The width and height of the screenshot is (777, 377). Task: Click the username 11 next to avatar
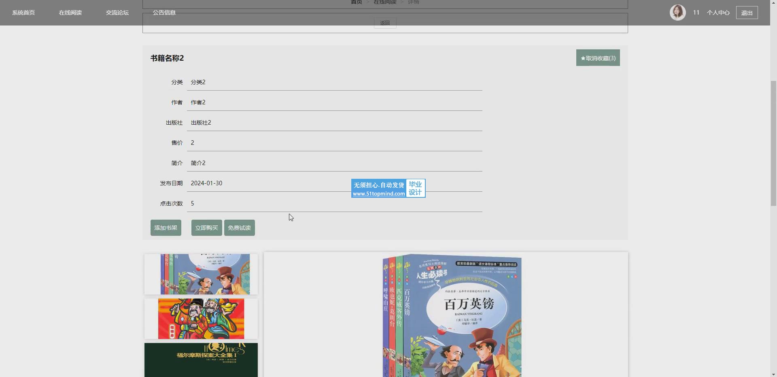[696, 13]
